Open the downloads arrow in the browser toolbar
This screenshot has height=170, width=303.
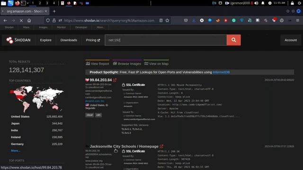[194, 20]
